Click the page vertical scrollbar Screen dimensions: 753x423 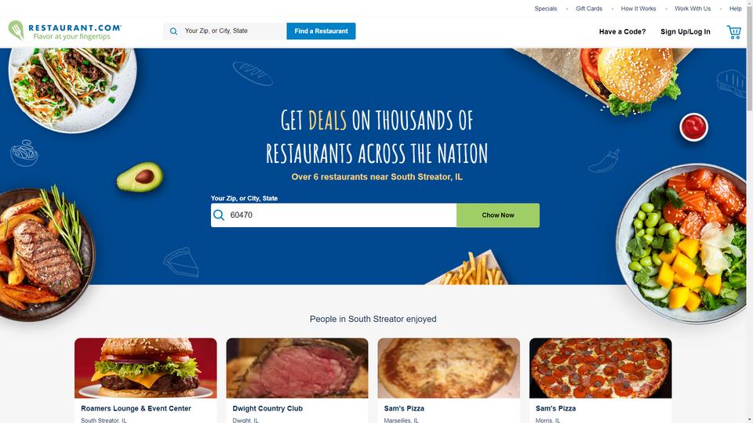point(750,211)
